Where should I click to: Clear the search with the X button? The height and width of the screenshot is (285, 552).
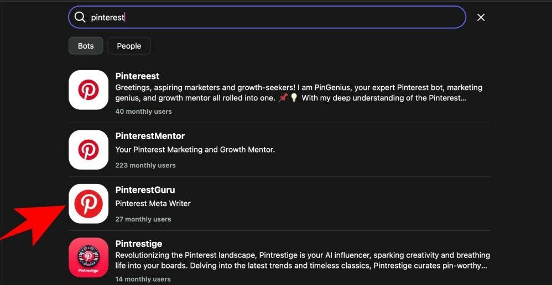tap(481, 17)
